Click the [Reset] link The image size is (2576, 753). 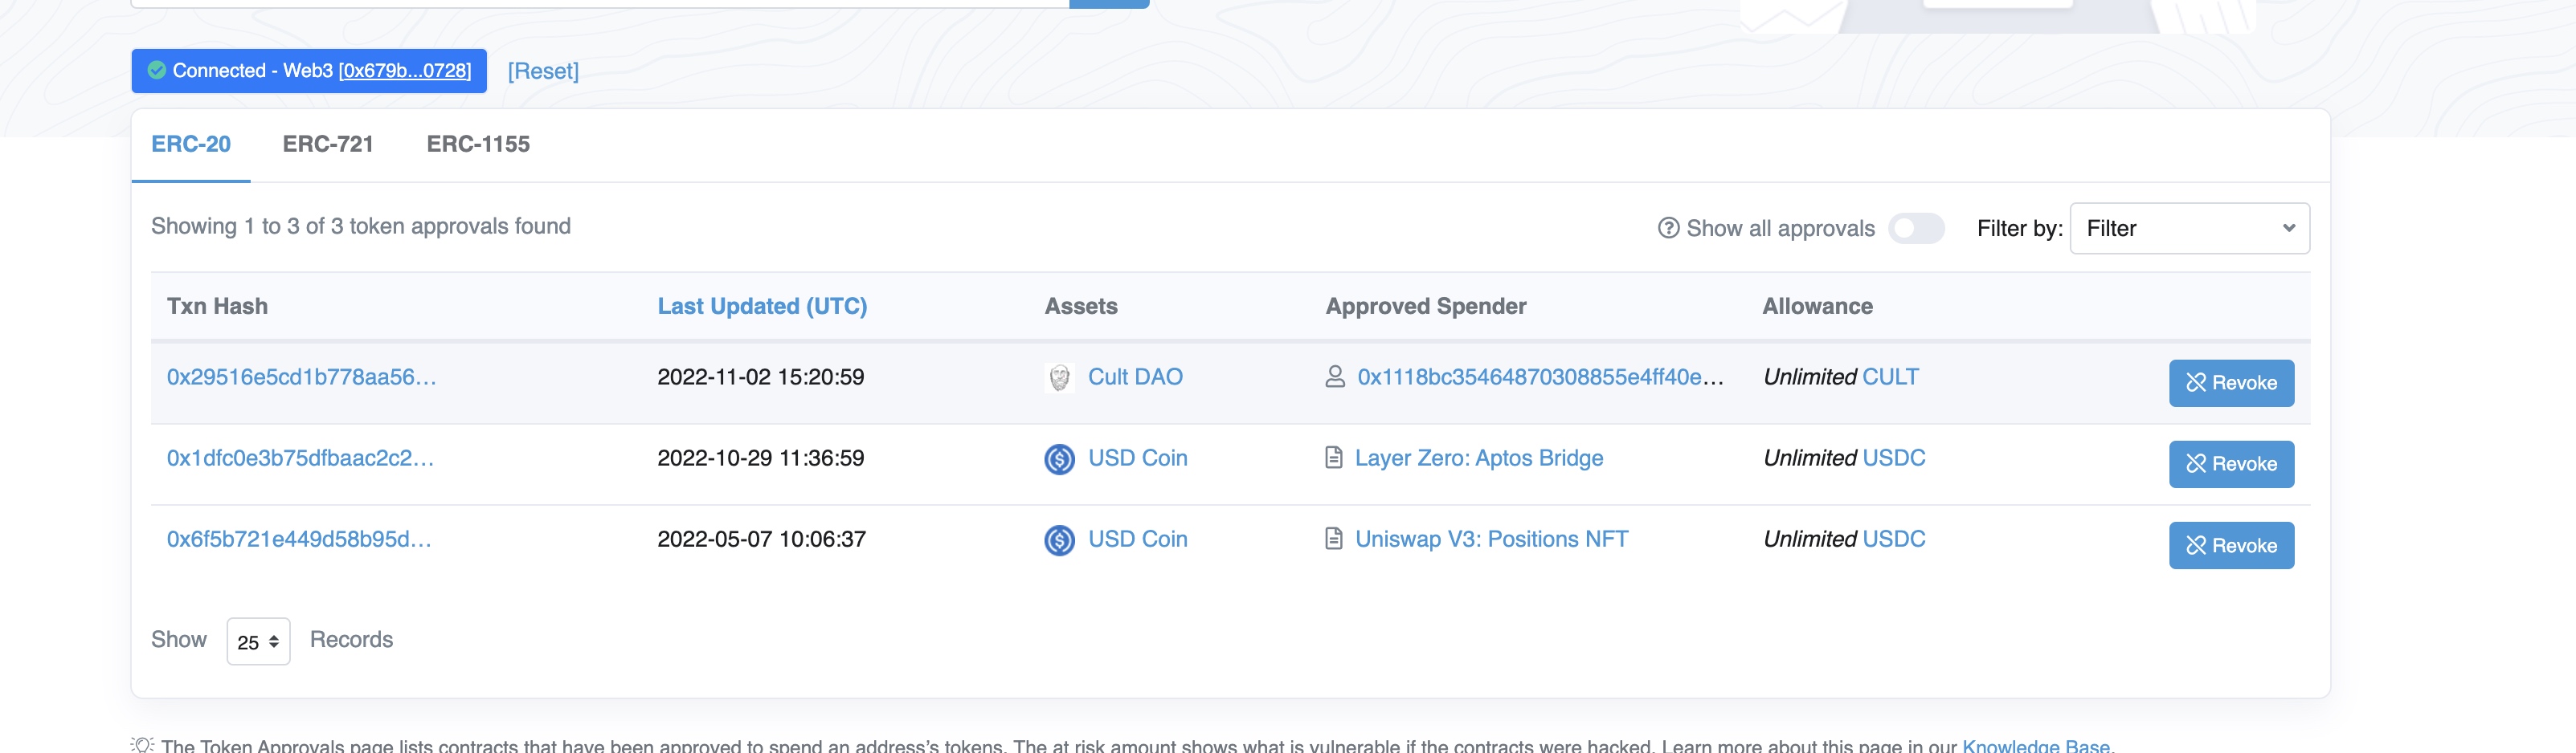543,71
